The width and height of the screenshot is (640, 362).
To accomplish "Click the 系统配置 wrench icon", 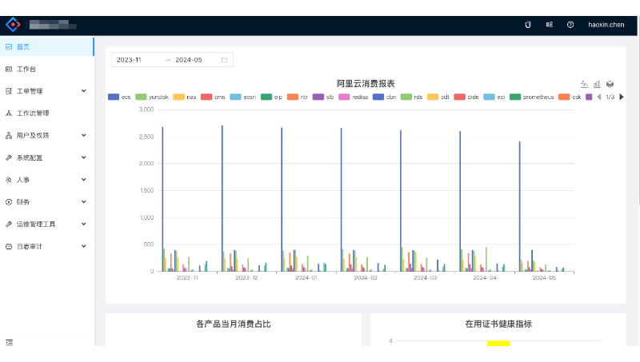I will coord(9,157).
